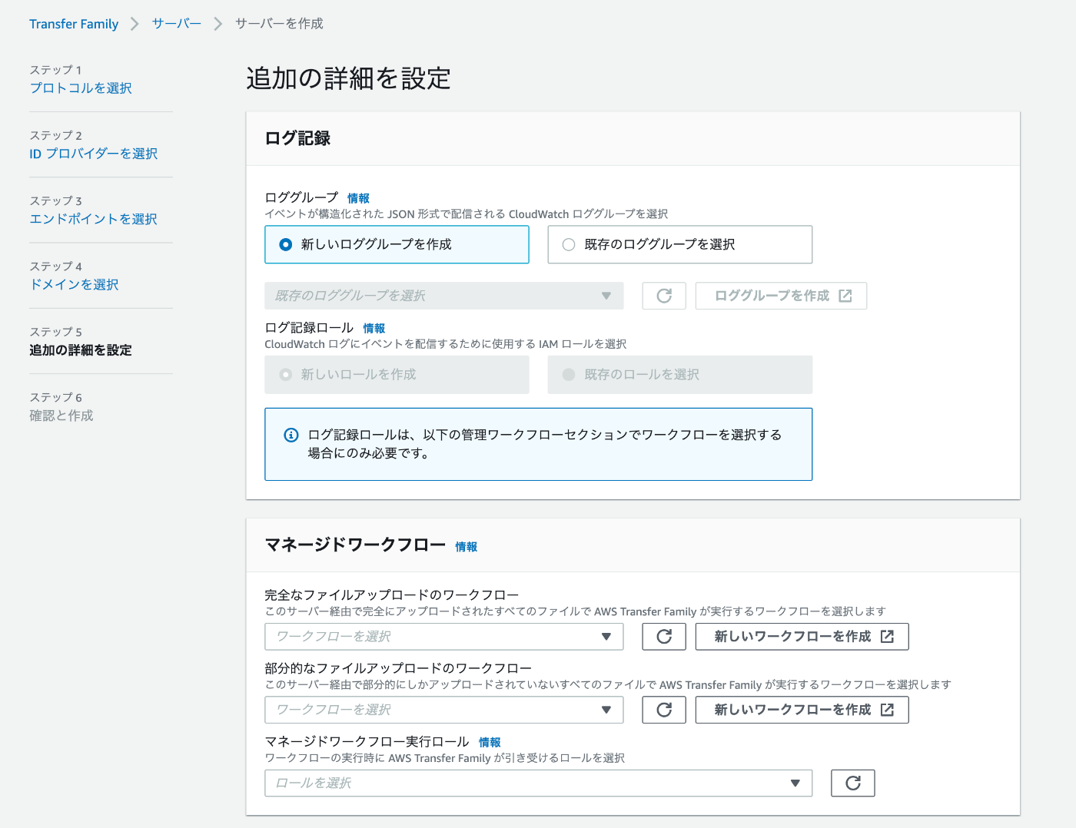
Task: Refresh the complete file upload workflow list
Action: pyautogui.click(x=664, y=636)
